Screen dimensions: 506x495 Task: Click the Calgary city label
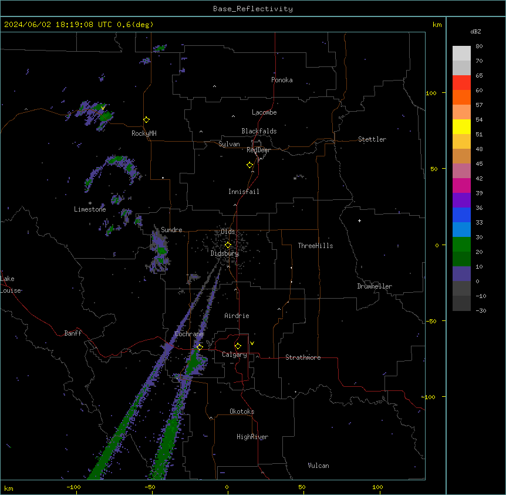(234, 354)
